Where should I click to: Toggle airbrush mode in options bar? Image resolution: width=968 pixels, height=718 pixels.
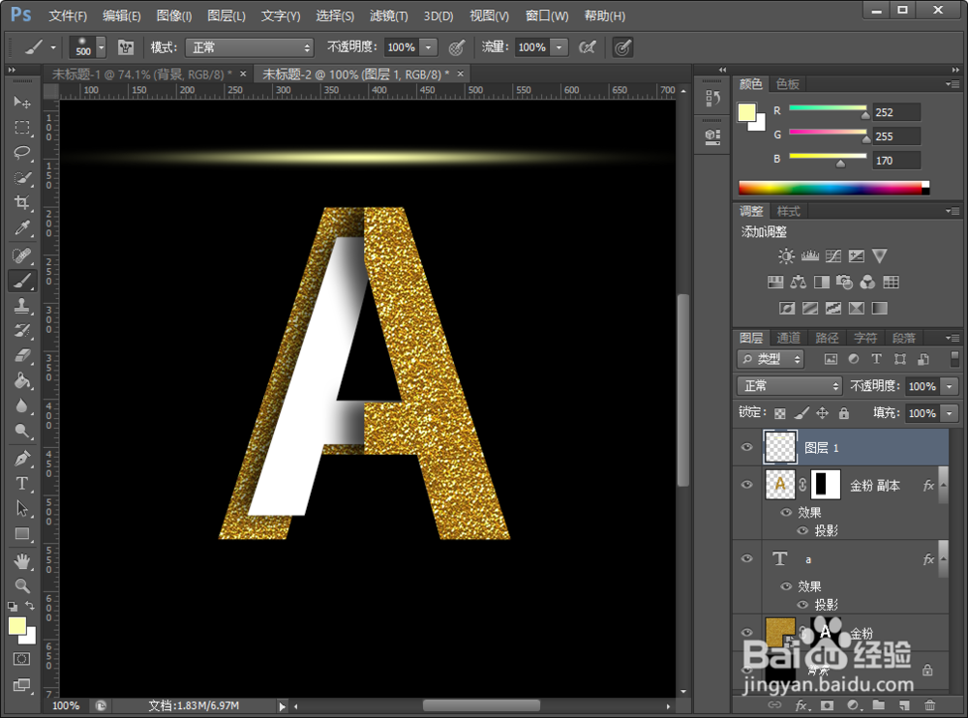tap(588, 46)
